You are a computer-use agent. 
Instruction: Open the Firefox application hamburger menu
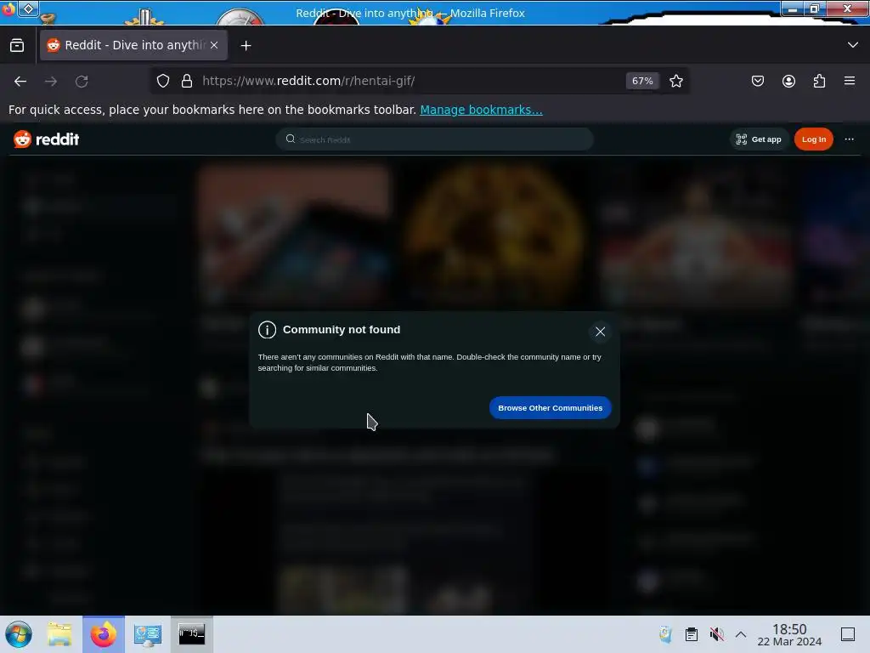coord(850,81)
